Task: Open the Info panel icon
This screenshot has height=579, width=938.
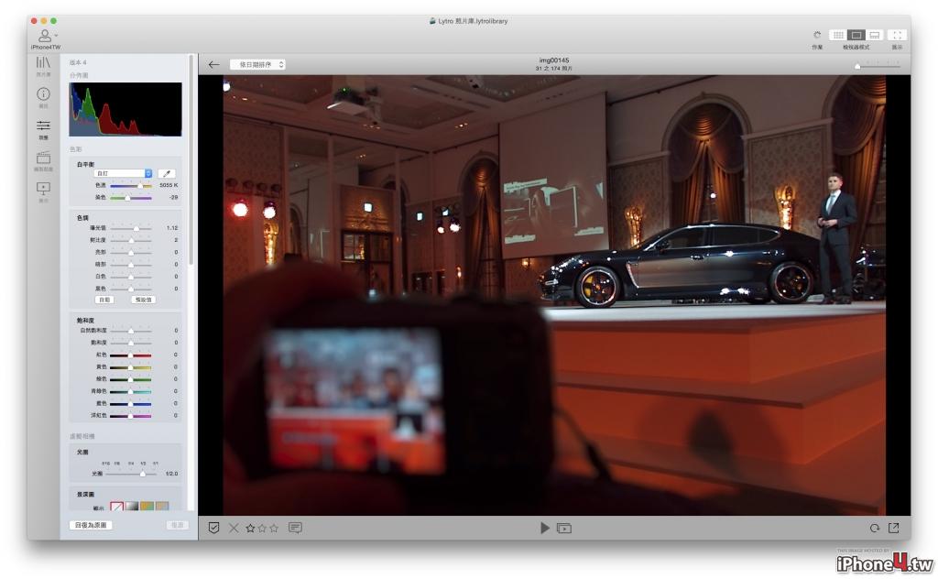Action: (43, 94)
